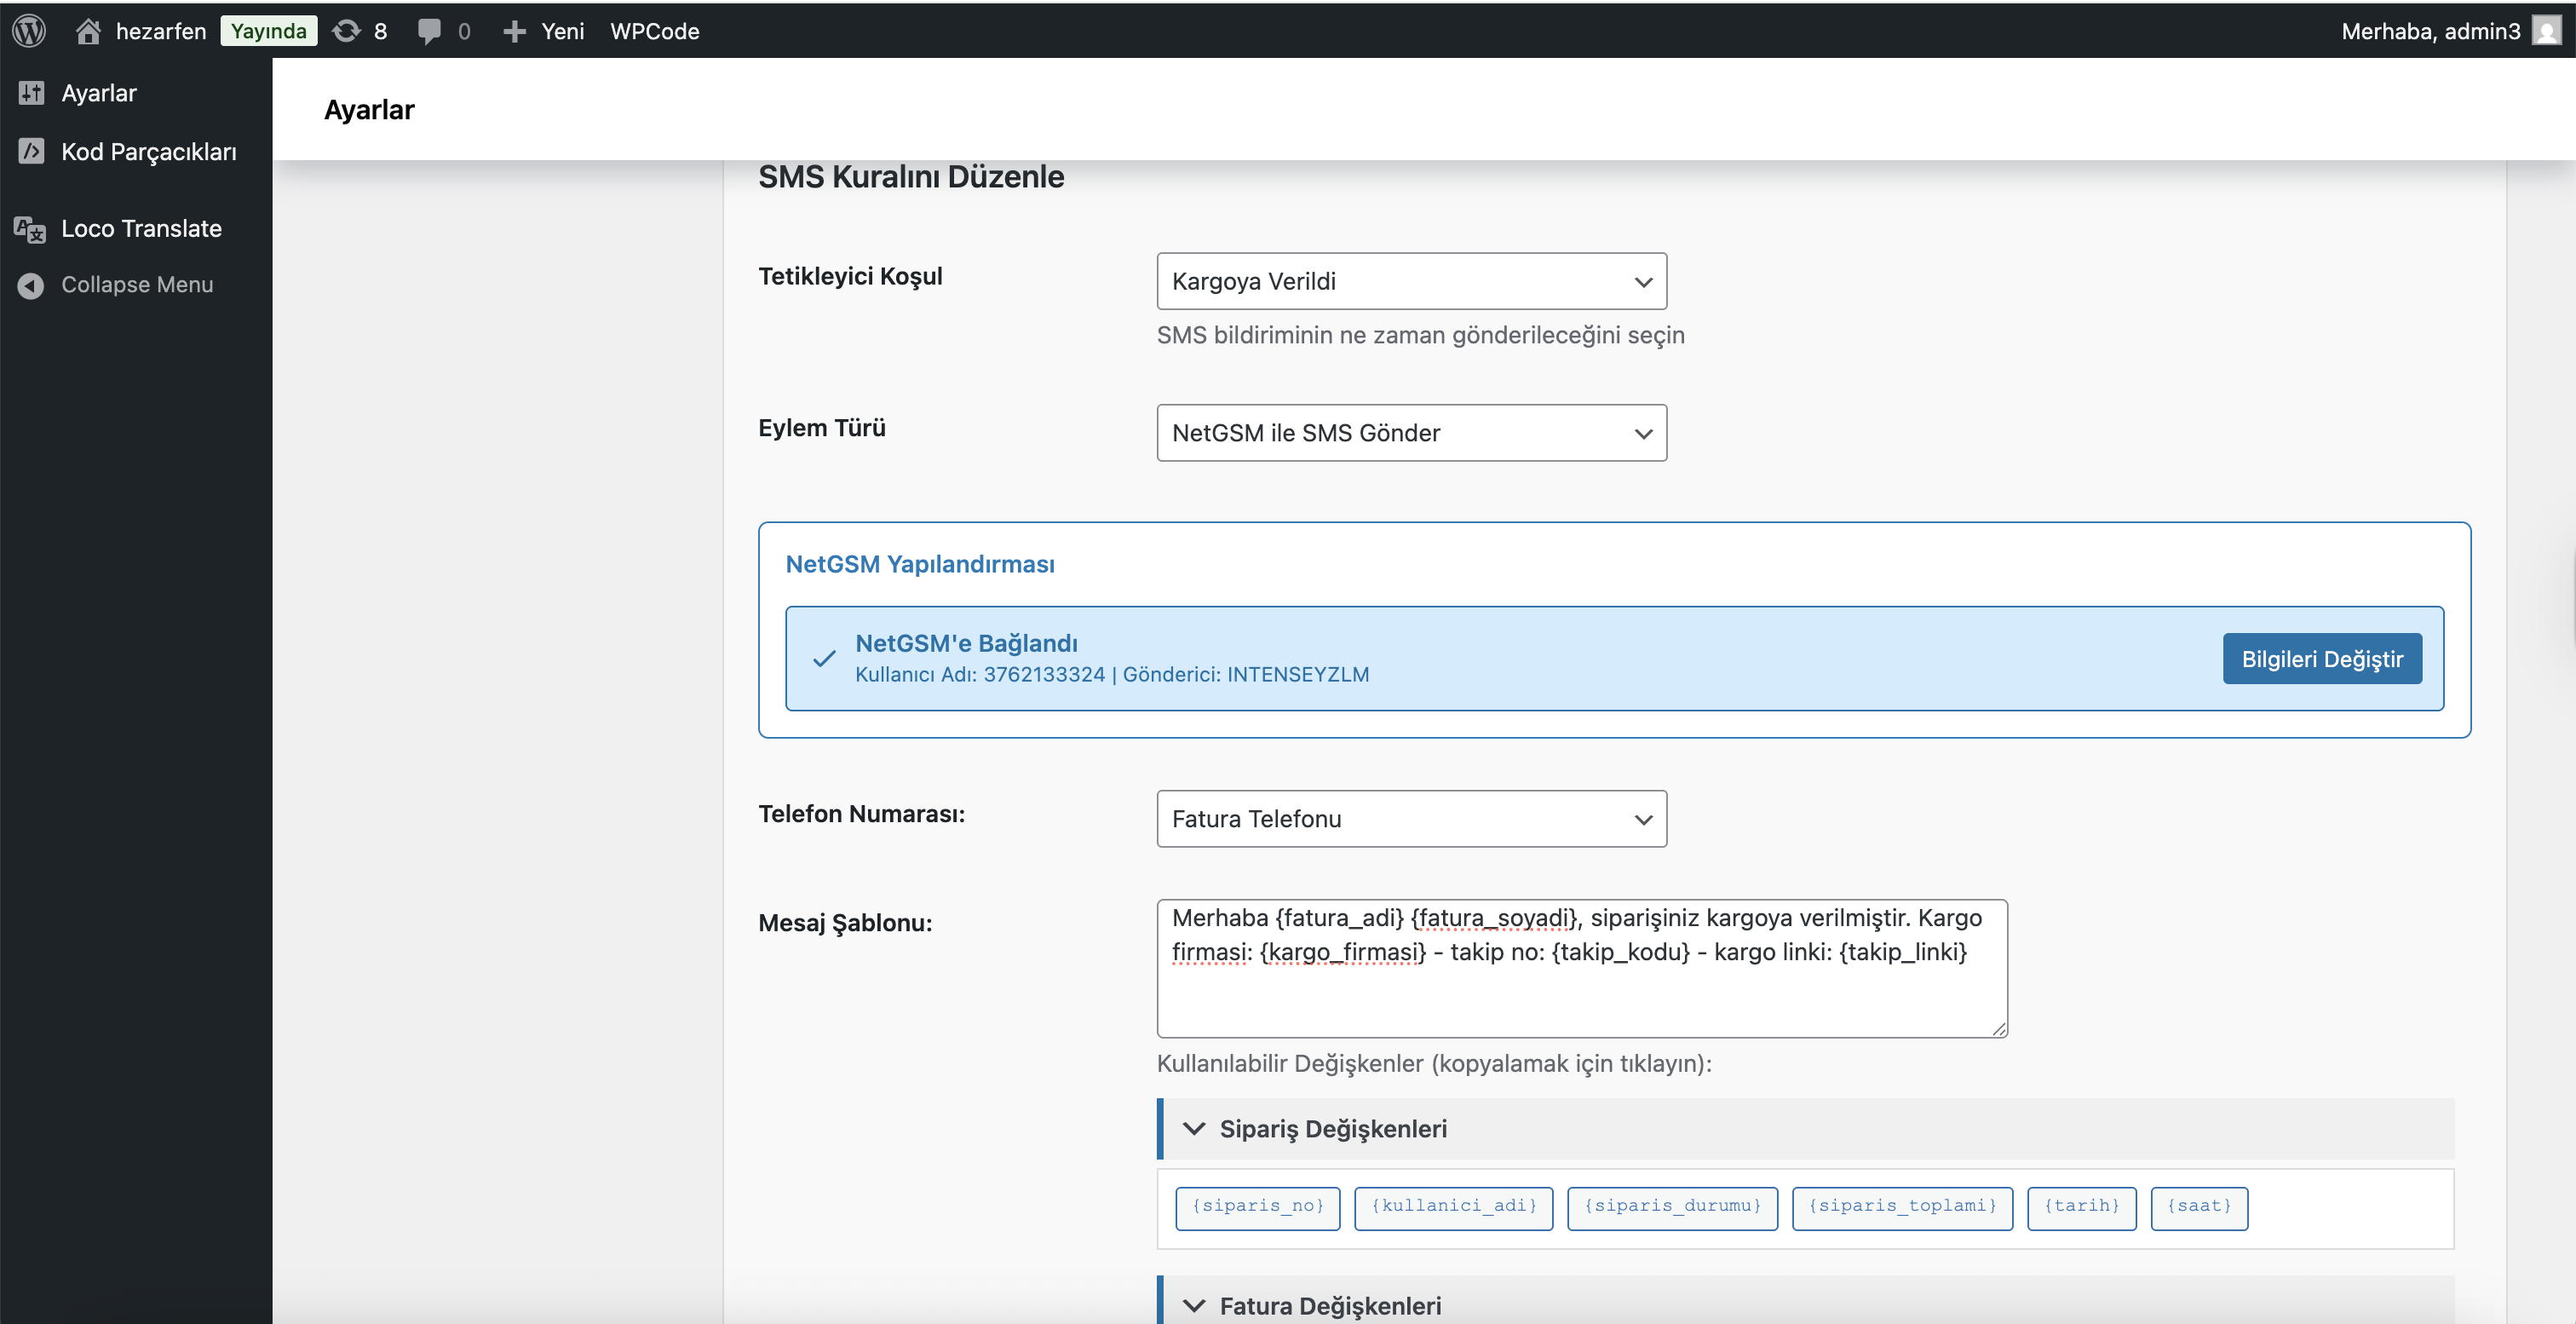The width and height of the screenshot is (2576, 1324).
Task: Click the Tetikleyici Koşul label
Action: (850, 276)
